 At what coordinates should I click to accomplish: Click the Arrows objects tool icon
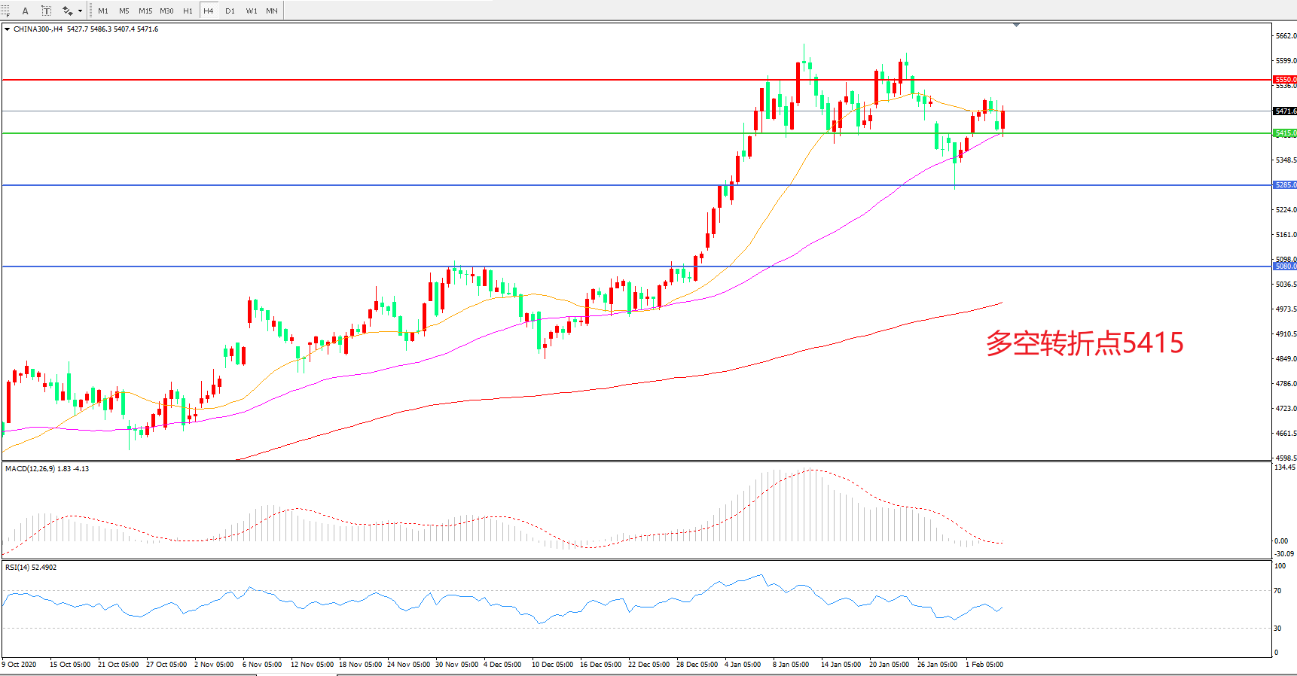[67, 11]
